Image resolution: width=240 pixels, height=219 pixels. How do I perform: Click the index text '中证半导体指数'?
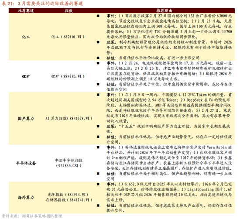pyautogui.click(x=69, y=161)
